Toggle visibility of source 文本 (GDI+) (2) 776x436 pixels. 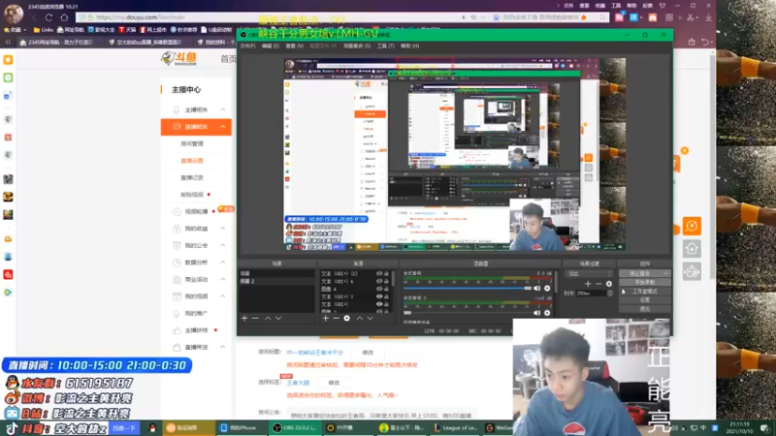pyautogui.click(x=379, y=273)
